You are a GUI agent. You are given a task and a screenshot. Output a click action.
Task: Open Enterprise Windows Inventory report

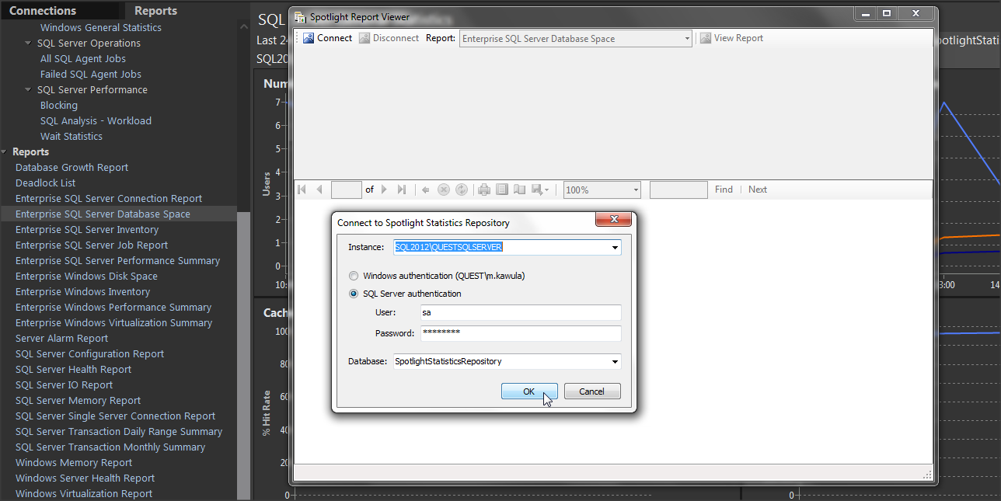click(x=83, y=291)
